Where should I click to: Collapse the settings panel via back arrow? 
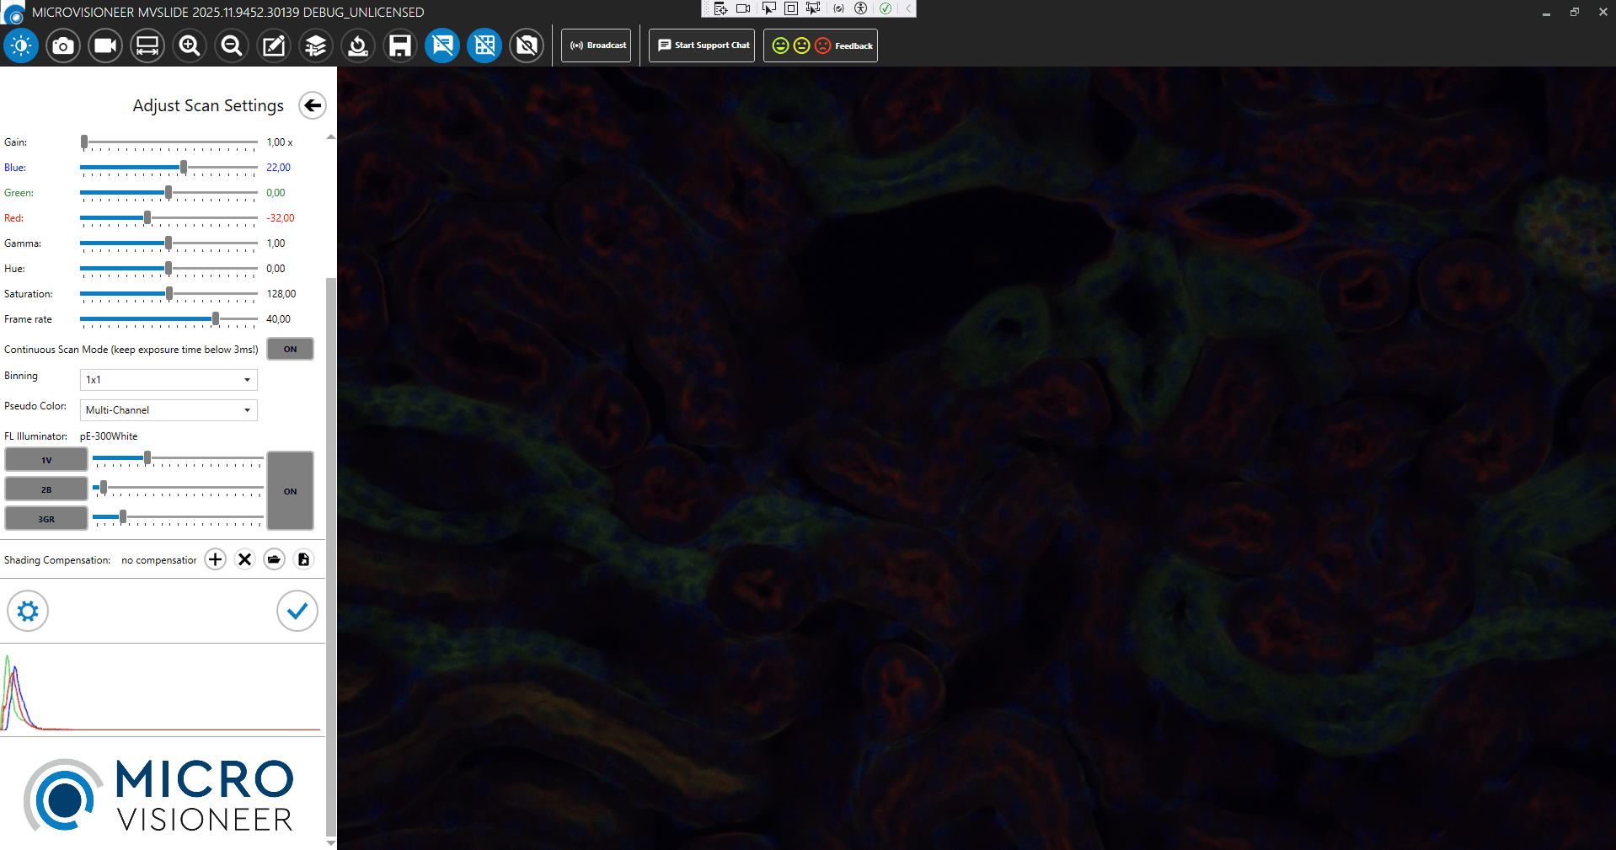click(312, 105)
